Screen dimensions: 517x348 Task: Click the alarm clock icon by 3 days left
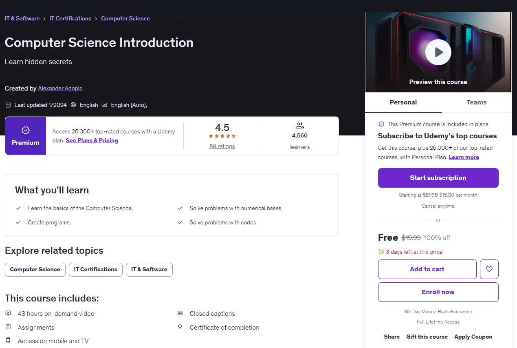(381, 252)
